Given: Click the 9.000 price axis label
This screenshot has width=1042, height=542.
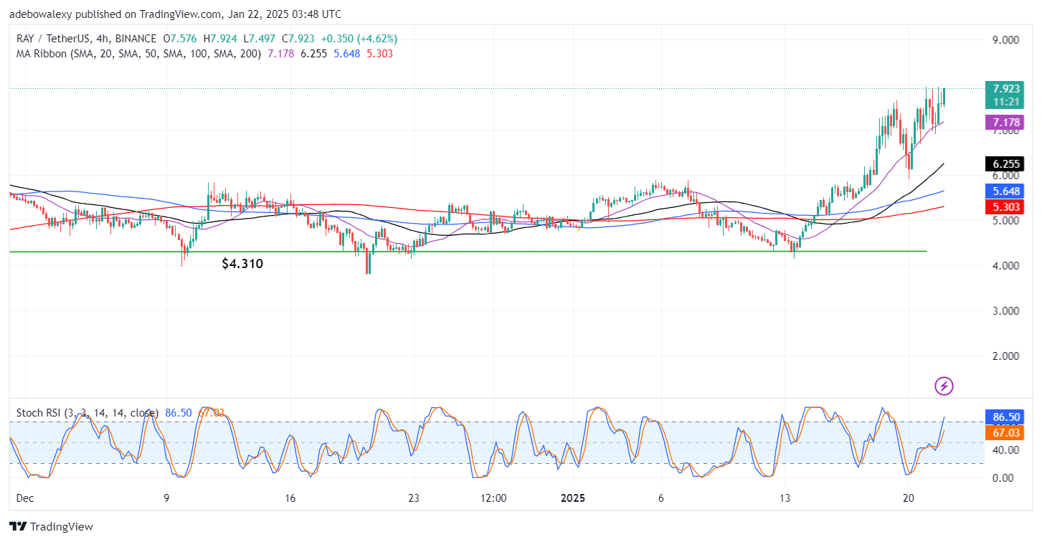Looking at the screenshot, I should tap(1006, 40).
